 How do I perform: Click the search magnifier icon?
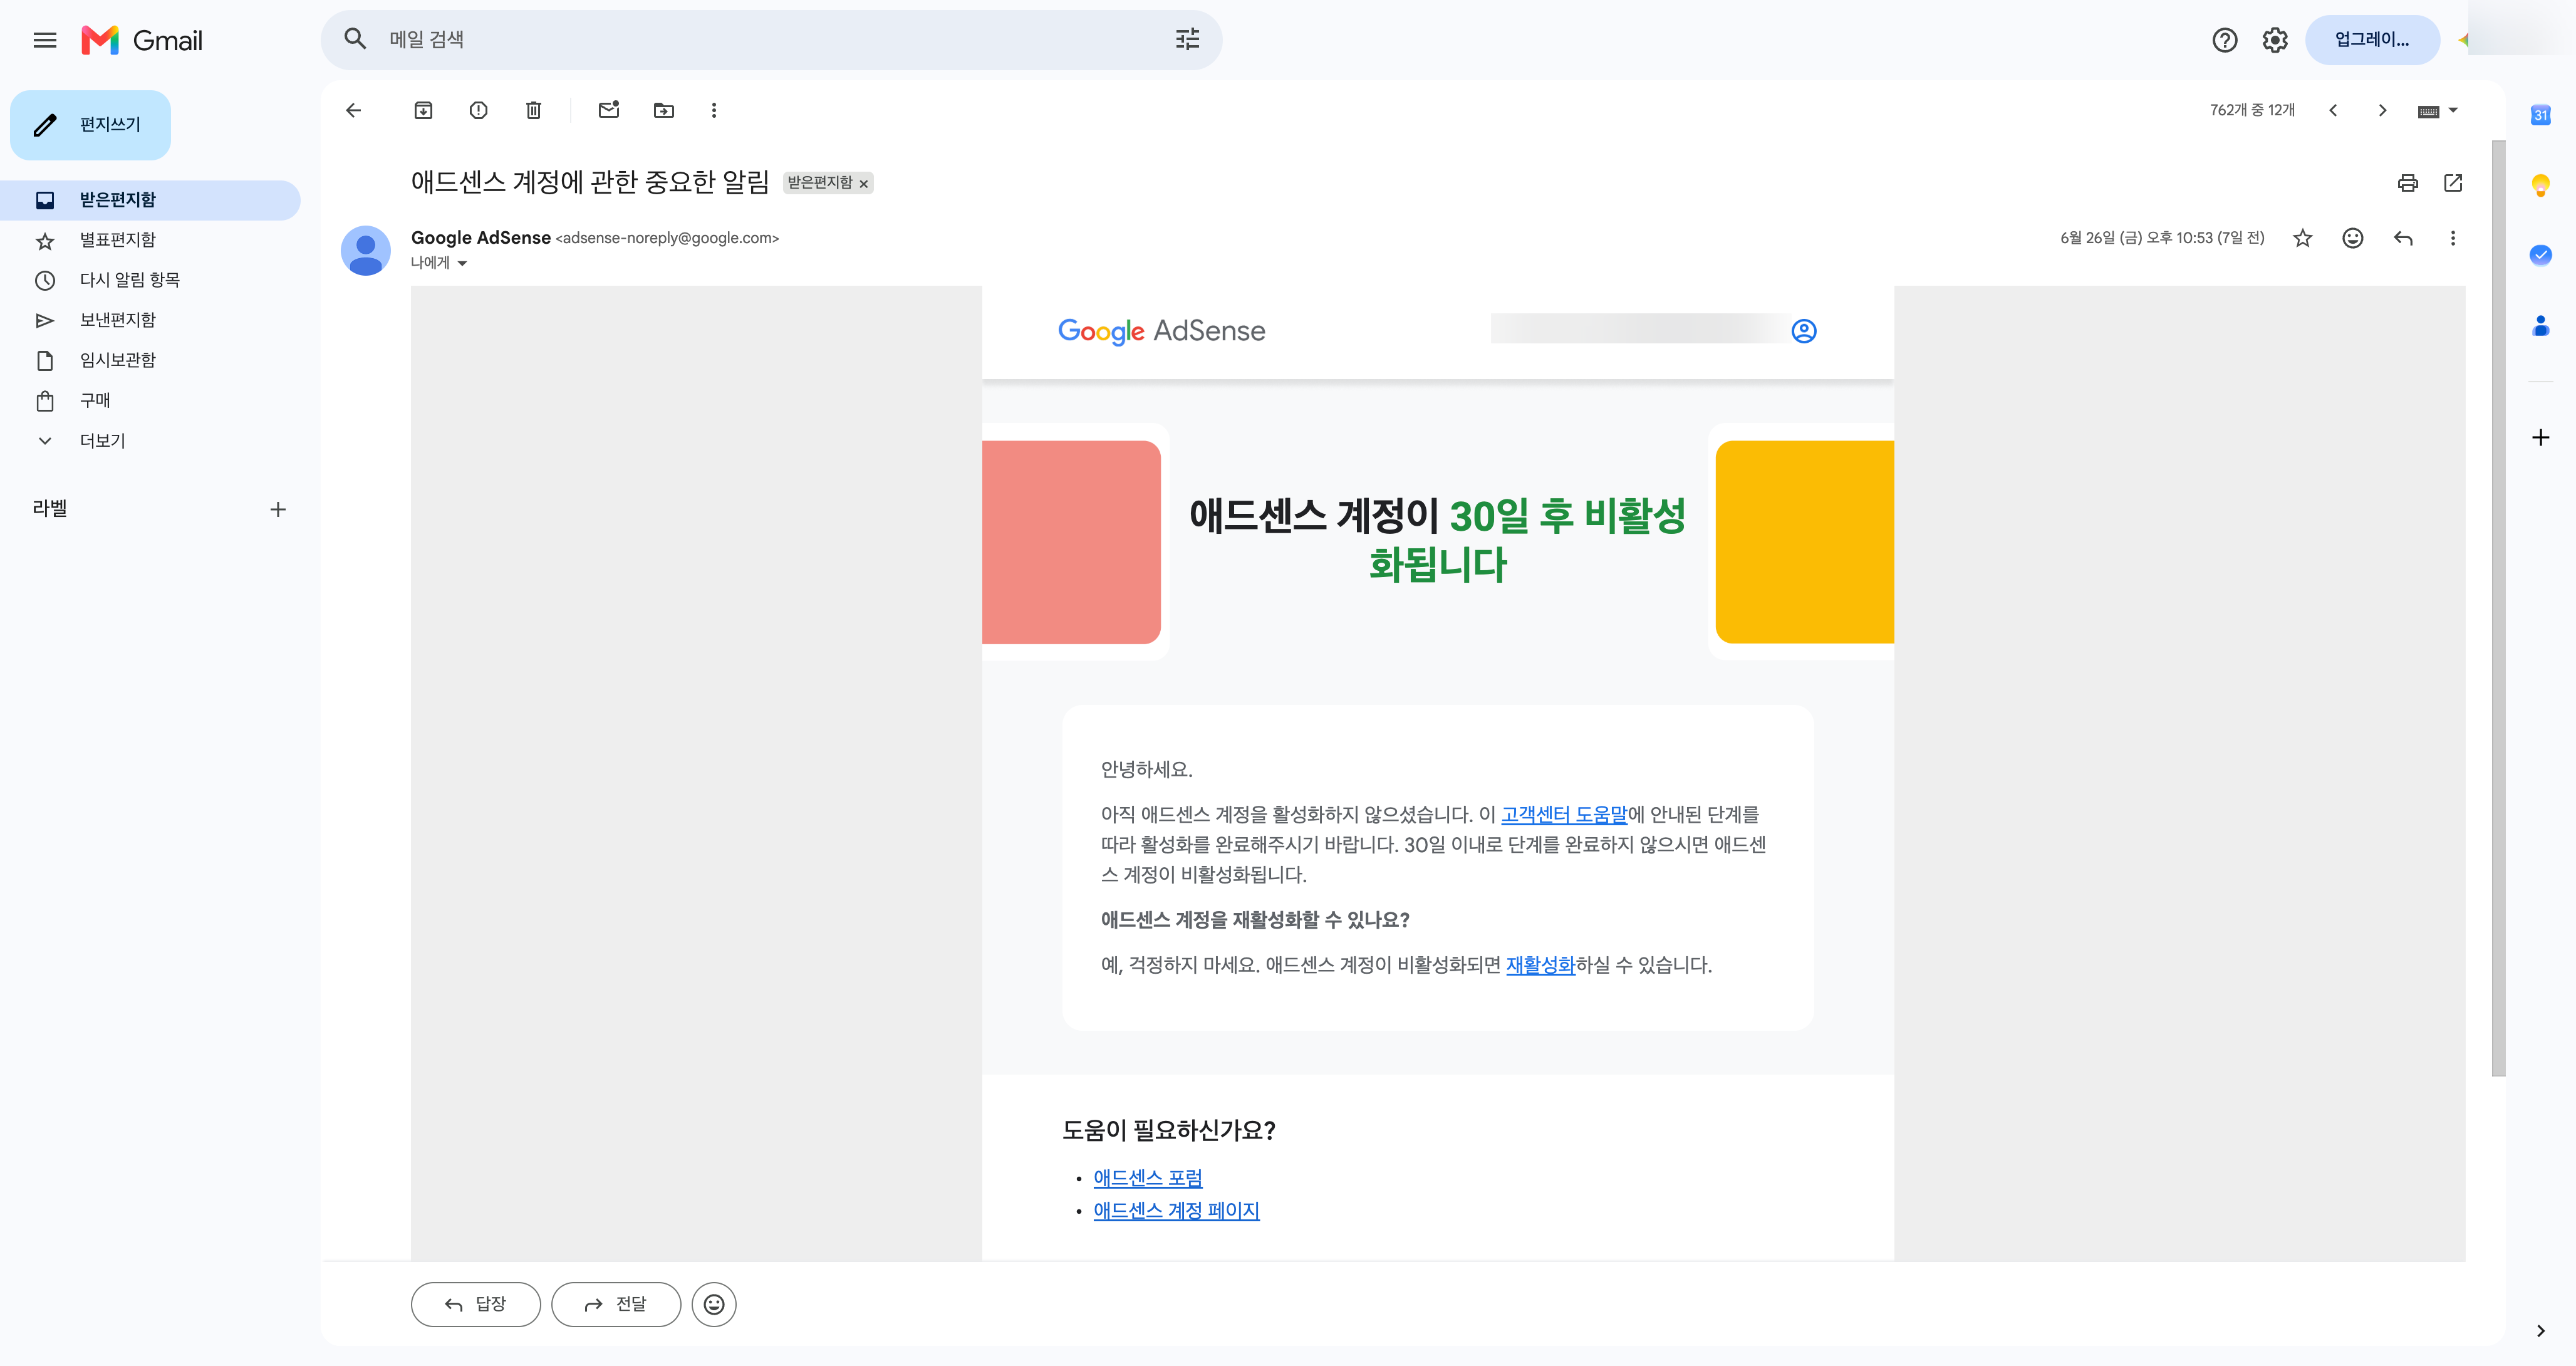[x=355, y=39]
